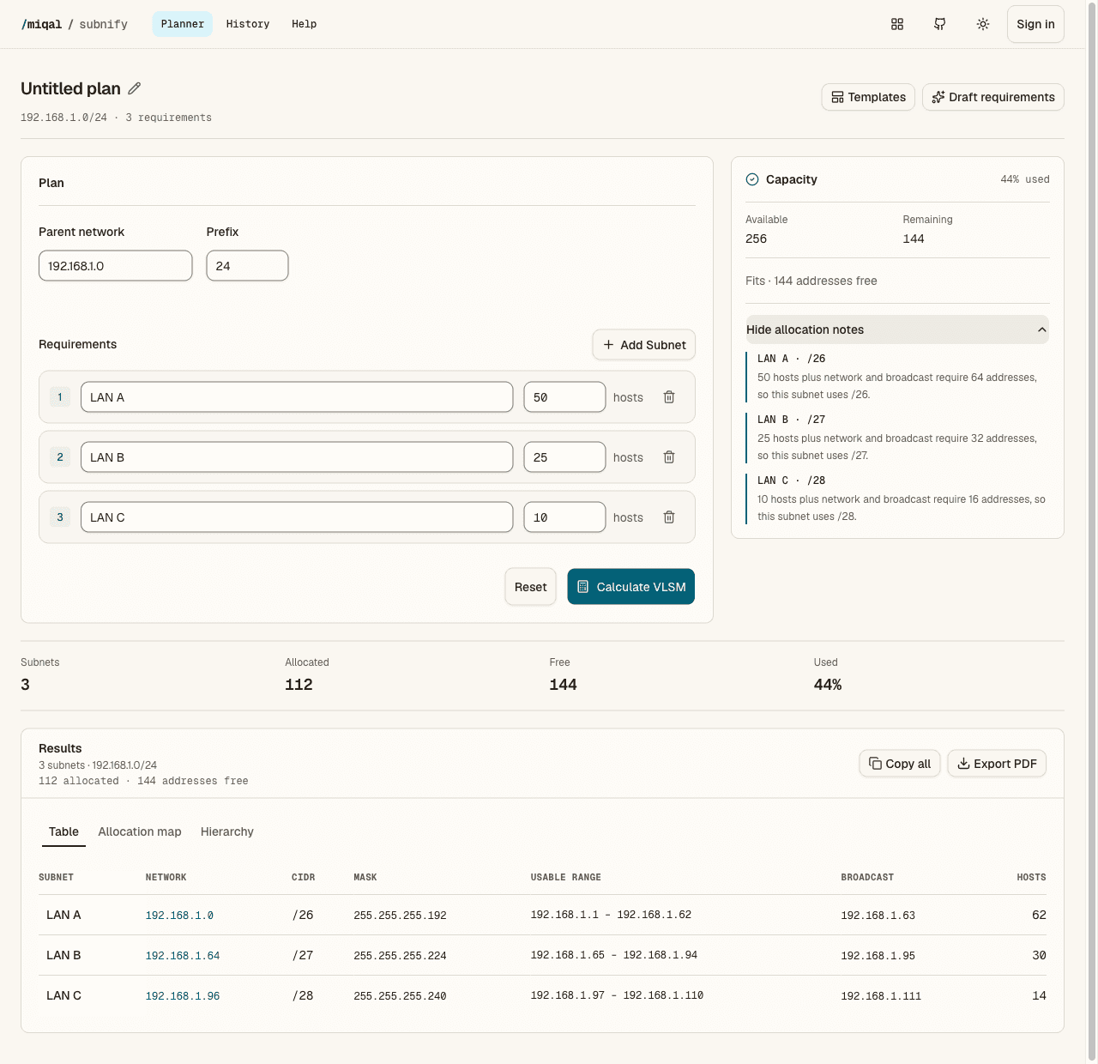This screenshot has width=1098, height=1064.
Task: Delete the LAN A requirement row
Action: pyautogui.click(x=669, y=397)
